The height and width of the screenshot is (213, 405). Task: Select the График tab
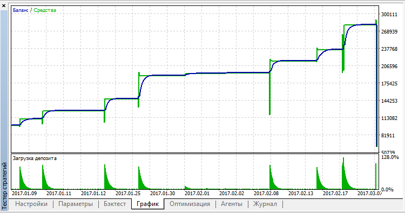point(147,204)
